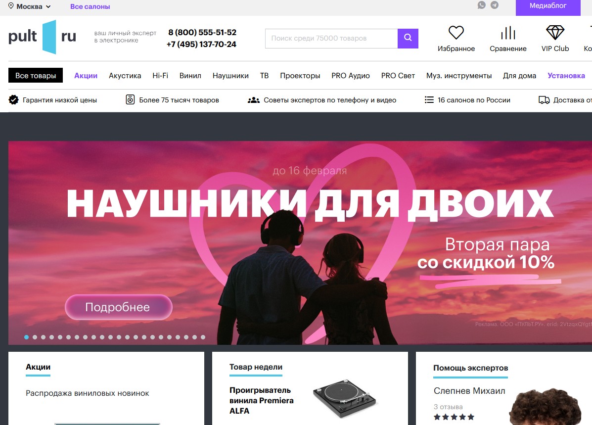
Task: Open the Проекторы category
Action: 300,76
